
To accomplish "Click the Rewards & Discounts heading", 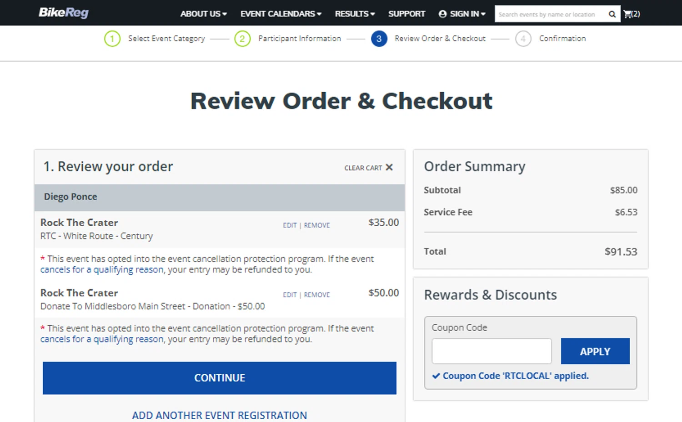I will coord(491,295).
